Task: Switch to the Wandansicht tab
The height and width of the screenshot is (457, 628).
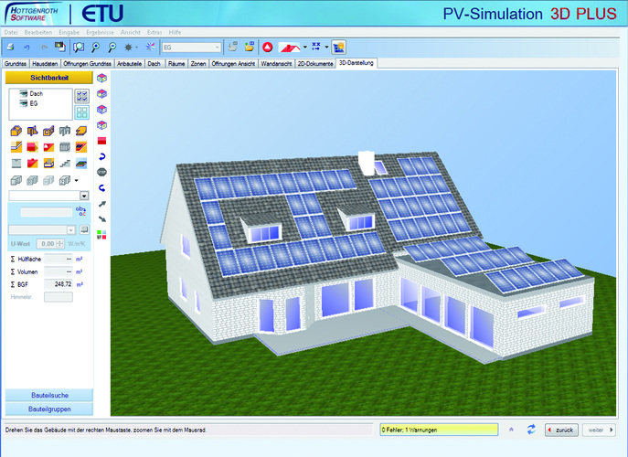Action: (x=277, y=64)
